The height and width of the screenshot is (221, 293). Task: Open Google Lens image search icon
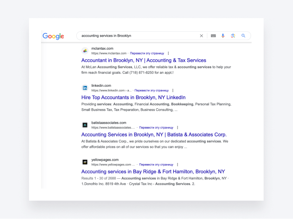tap(233, 36)
